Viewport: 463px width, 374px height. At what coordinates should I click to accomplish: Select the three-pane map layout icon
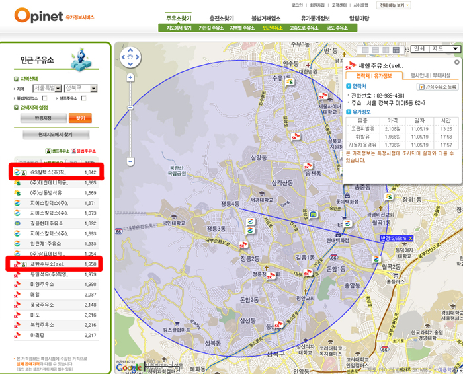tap(396, 50)
